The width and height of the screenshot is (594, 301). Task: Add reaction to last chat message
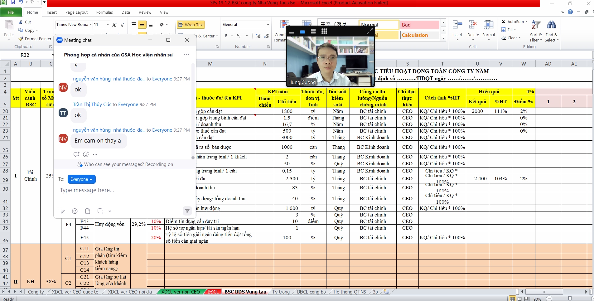[x=86, y=154]
